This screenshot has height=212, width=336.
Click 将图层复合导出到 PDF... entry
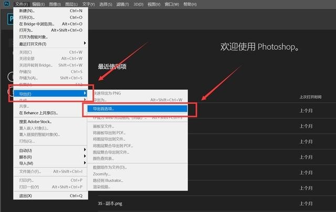pos(138,146)
